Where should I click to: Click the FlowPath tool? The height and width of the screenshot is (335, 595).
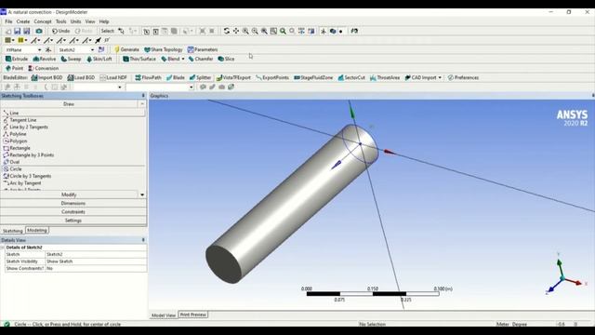click(x=149, y=77)
